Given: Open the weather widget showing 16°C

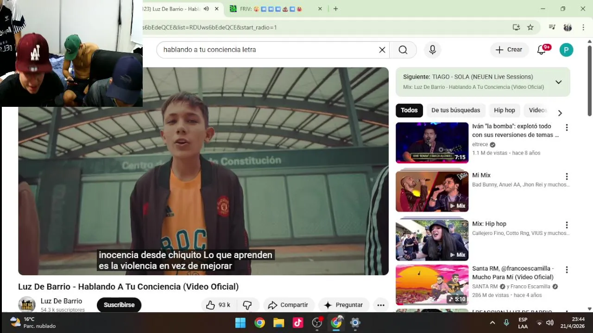Looking at the screenshot, I should pyautogui.click(x=32, y=323).
